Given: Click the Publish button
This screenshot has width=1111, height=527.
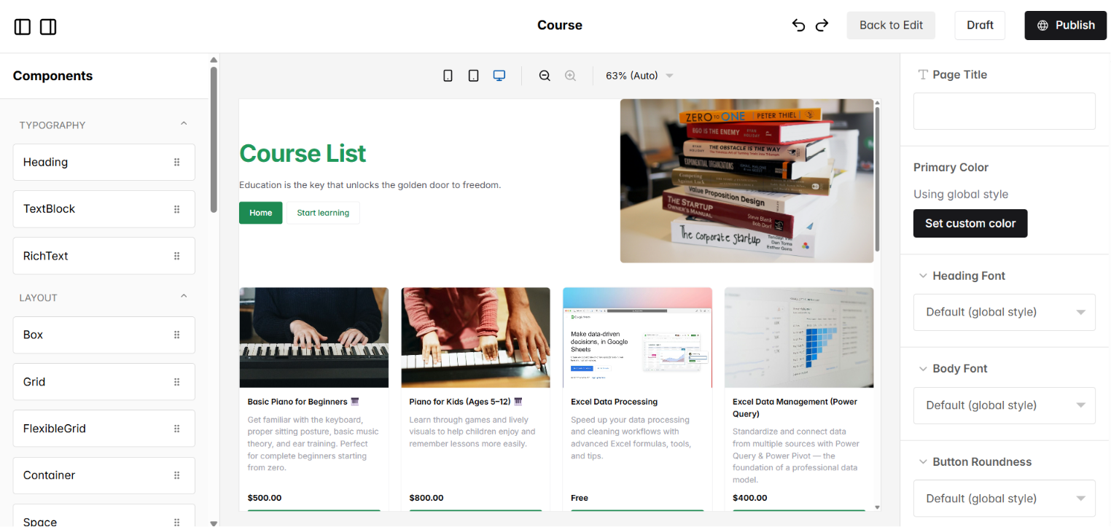Looking at the screenshot, I should [1065, 26].
